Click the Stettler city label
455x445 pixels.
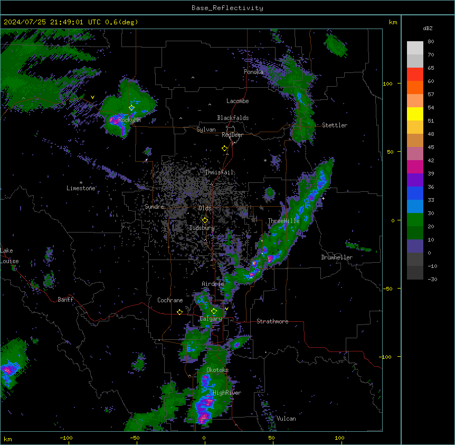(335, 125)
